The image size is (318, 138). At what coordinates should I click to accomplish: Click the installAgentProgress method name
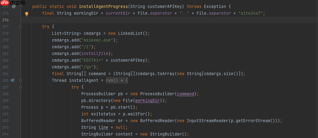tap(103, 6)
